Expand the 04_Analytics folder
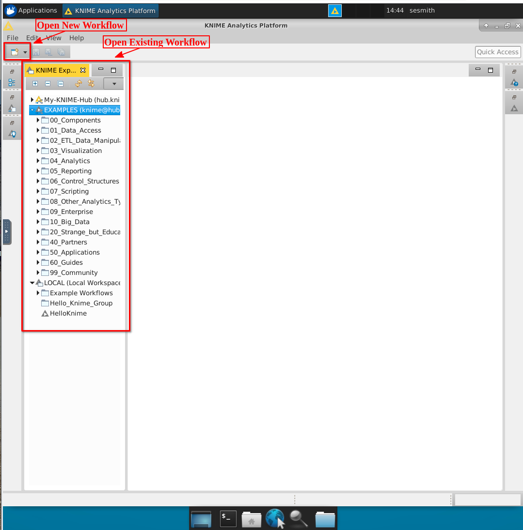Screen dimensions: 523x530 [38, 161]
